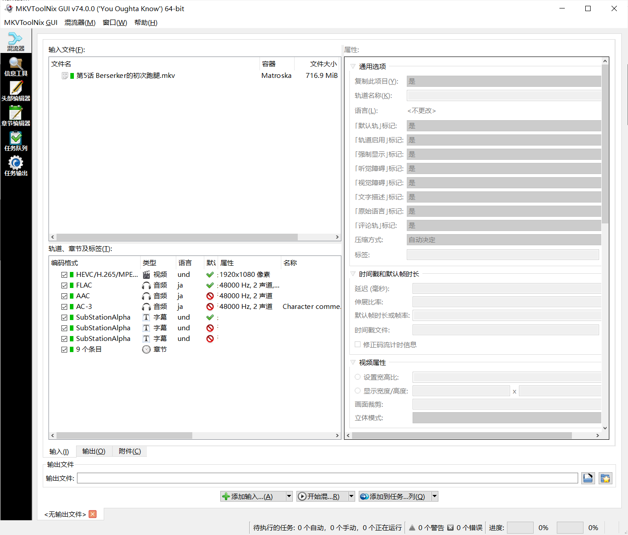The width and height of the screenshot is (628, 535).
Task: Open the 窗口(W) menu
Action: tap(115, 22)
